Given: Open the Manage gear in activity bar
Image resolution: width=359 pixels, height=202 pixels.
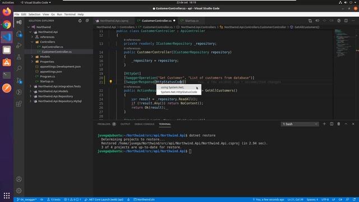Looking at the screenshot, I should (x=19, y=190).
